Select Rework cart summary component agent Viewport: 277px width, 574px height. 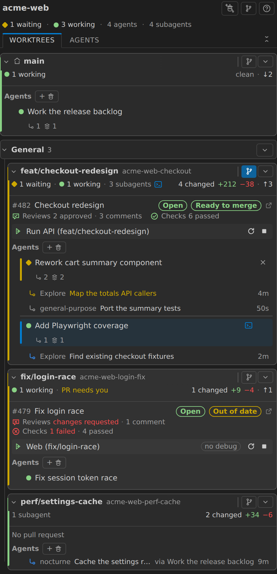[98, 263]
